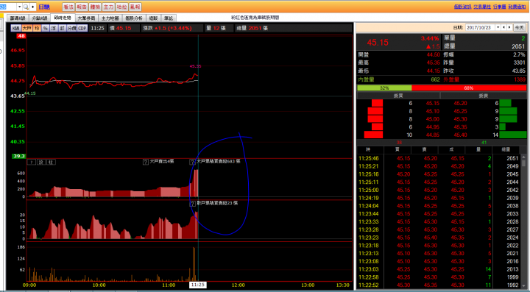
Task: Click the 主力 button
Action: coord(108,7)
